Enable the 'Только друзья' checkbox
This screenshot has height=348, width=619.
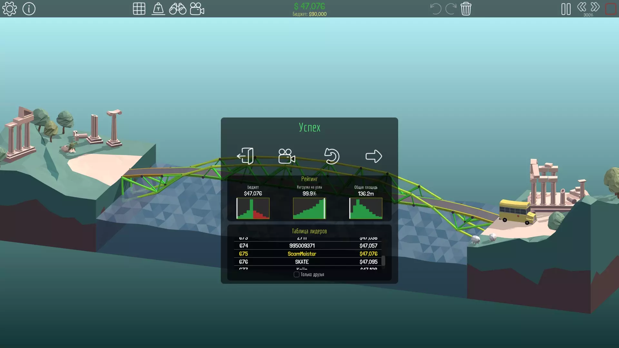(296, 275)
